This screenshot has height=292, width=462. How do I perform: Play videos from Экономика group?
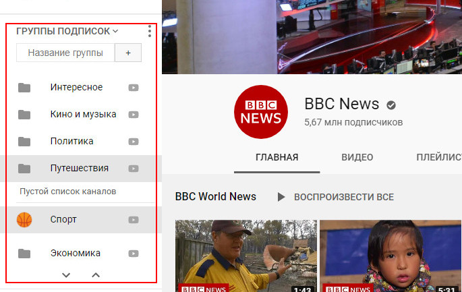click(x=134, y=254)
